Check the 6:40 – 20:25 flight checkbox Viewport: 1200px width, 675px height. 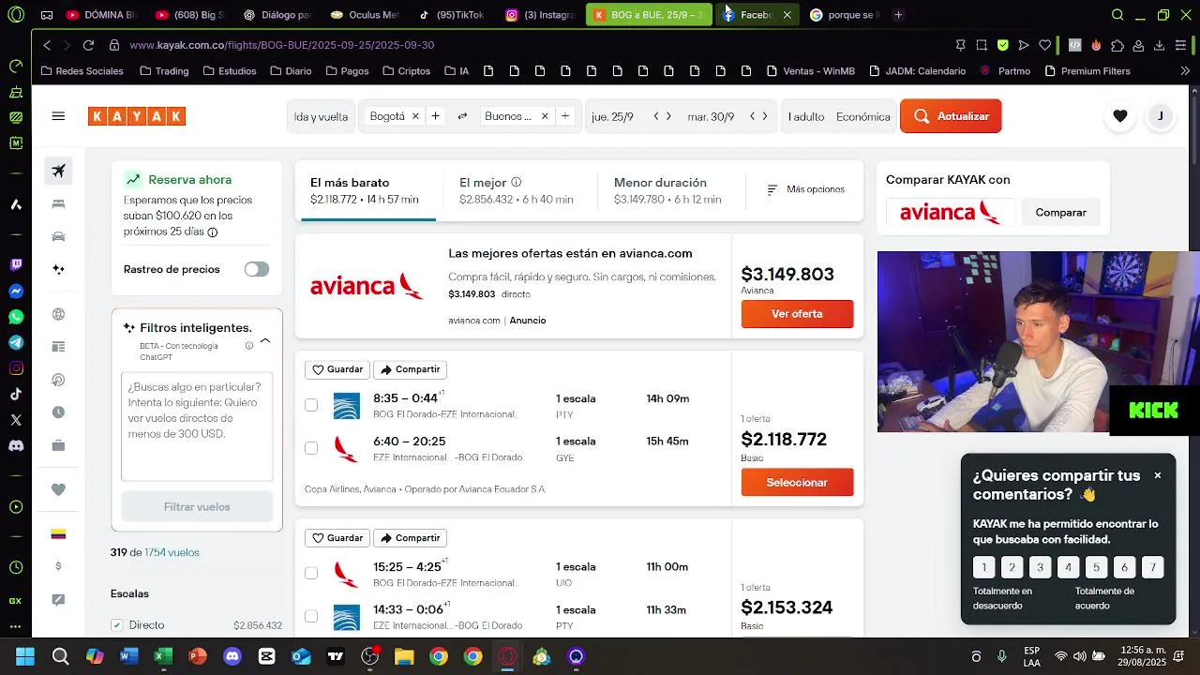(x=311, y=448)
